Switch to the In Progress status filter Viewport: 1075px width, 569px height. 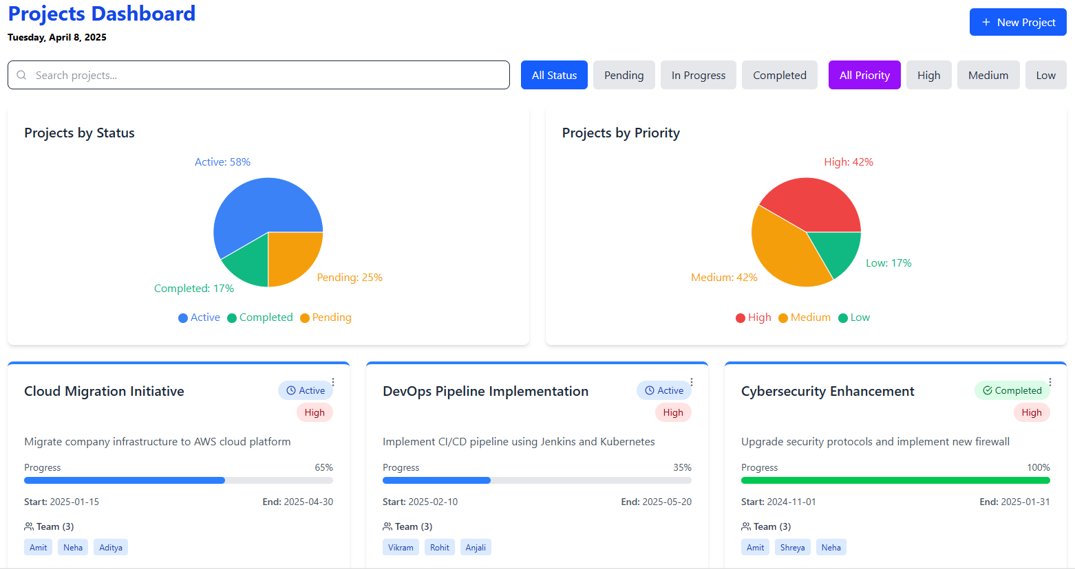tap(698, 75)
